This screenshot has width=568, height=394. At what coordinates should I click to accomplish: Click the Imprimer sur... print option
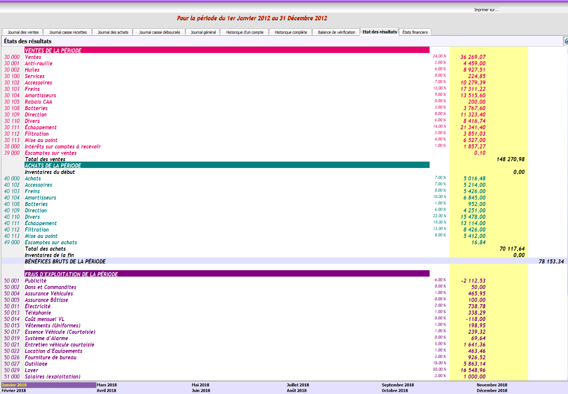pyautogui.click(x=486, y=10)
